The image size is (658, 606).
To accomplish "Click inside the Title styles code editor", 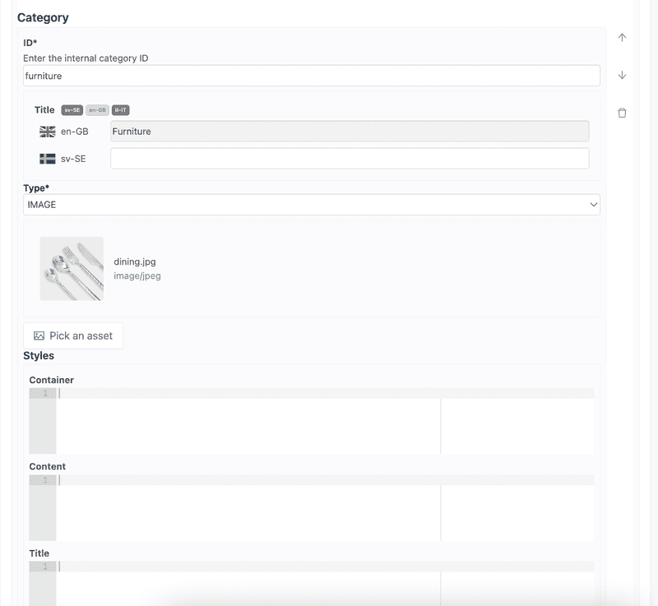I will (x=247, y=585).
